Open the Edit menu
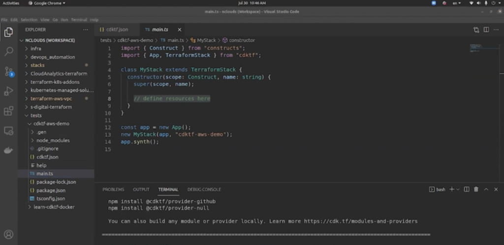Viewport: 504px width, 245px height. (x=14, y=20)
